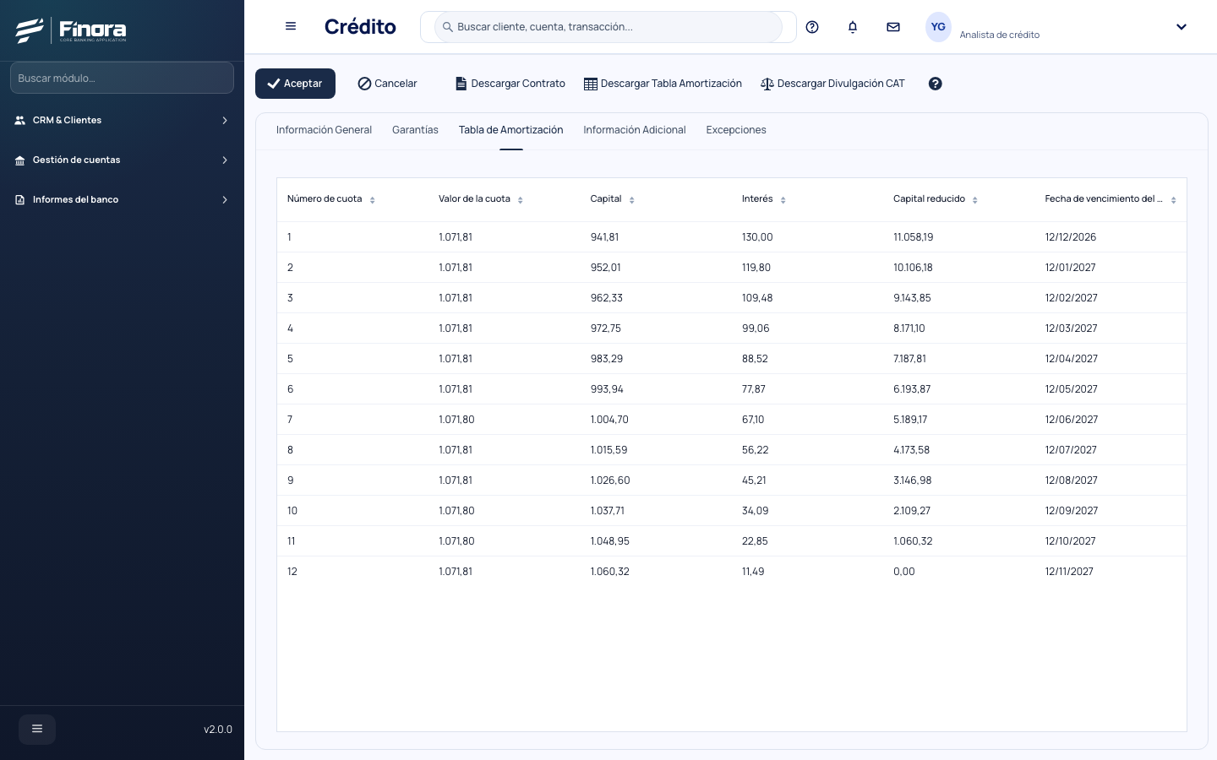Click the Buscar módulo sidebar field

click(x=122, y=78)
